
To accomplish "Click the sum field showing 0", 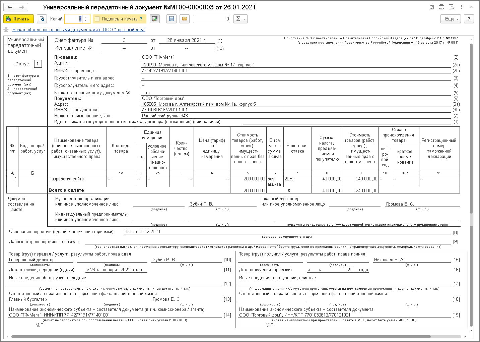I will (x=211, y=19).
